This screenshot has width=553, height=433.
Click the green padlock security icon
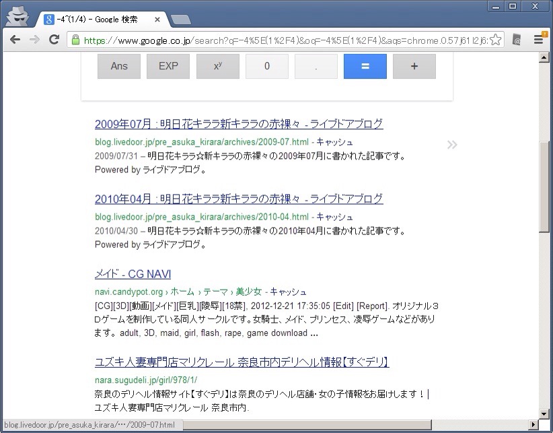tap(75, 40)
